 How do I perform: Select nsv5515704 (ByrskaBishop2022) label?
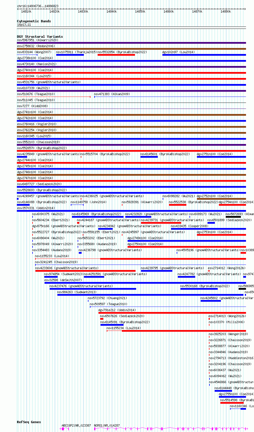pyautogui.click(x=105, y=154)
